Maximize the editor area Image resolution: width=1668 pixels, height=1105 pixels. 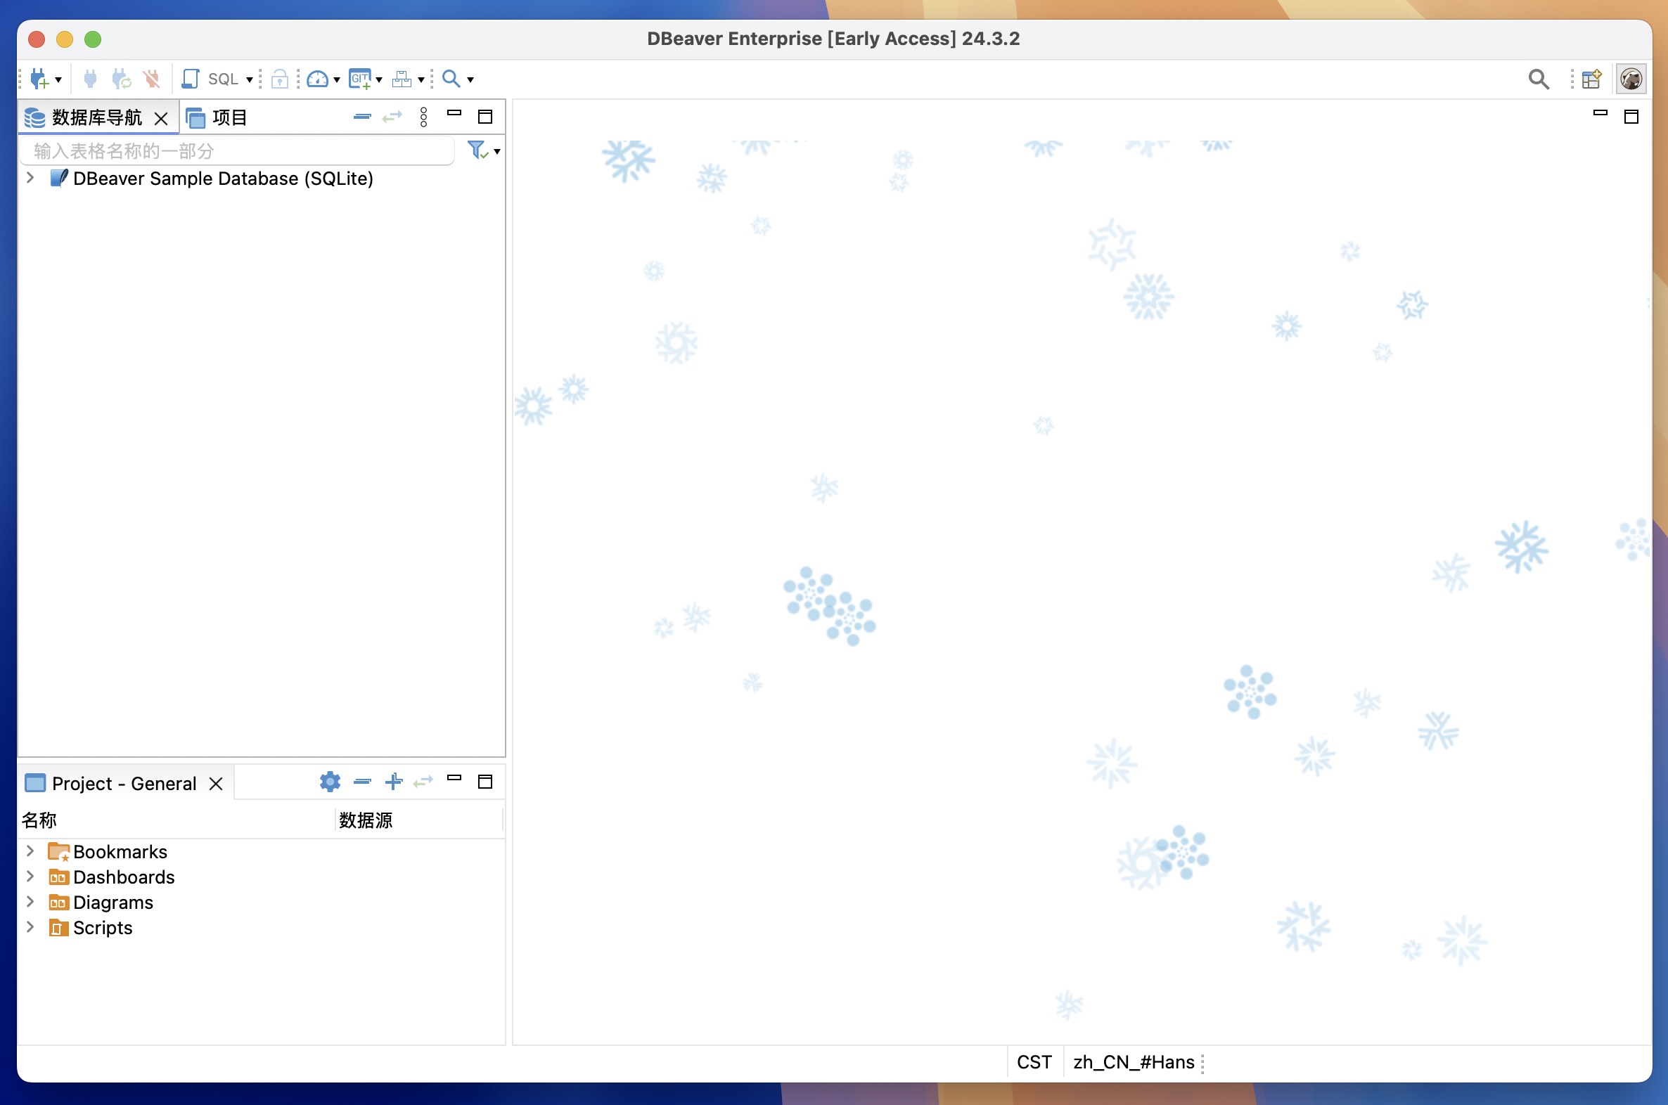(x=1631, y=116)
